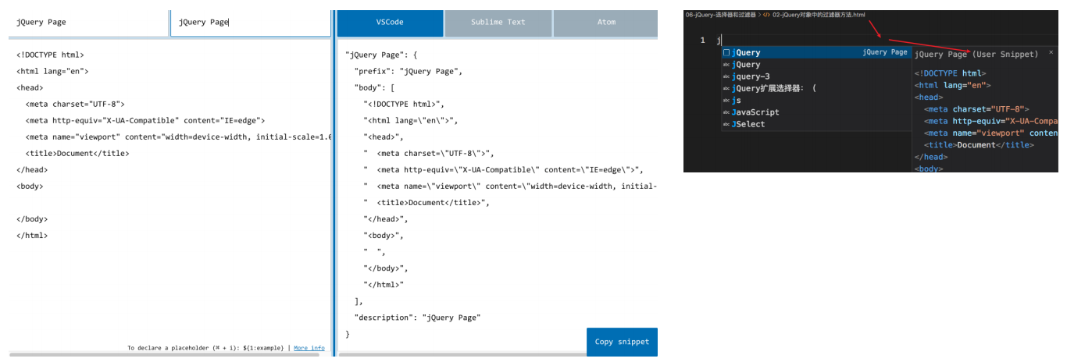Pick the JavaScript autocomplete suggestion
Image resolution: width=1067 pixels, height=362 pixels.
coord(815,112)
